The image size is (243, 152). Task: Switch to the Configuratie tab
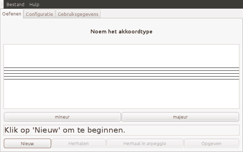click(x=39, y=14)
